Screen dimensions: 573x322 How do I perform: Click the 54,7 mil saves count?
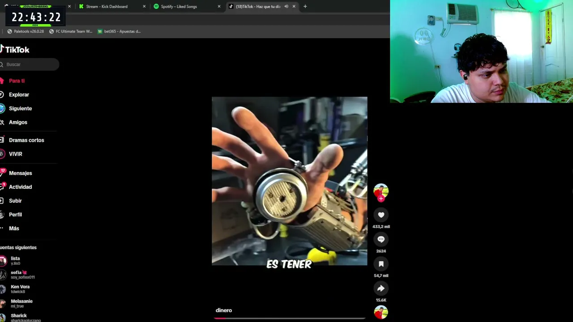tap(381, 276)
